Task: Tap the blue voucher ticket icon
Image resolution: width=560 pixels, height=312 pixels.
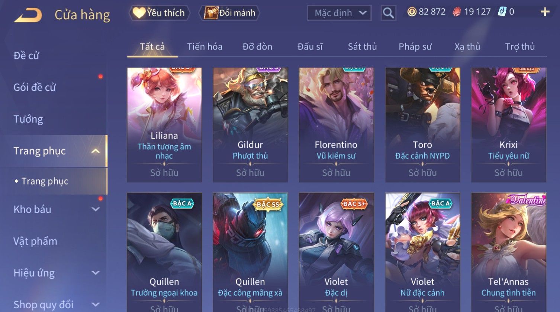Action: point(502,12)
